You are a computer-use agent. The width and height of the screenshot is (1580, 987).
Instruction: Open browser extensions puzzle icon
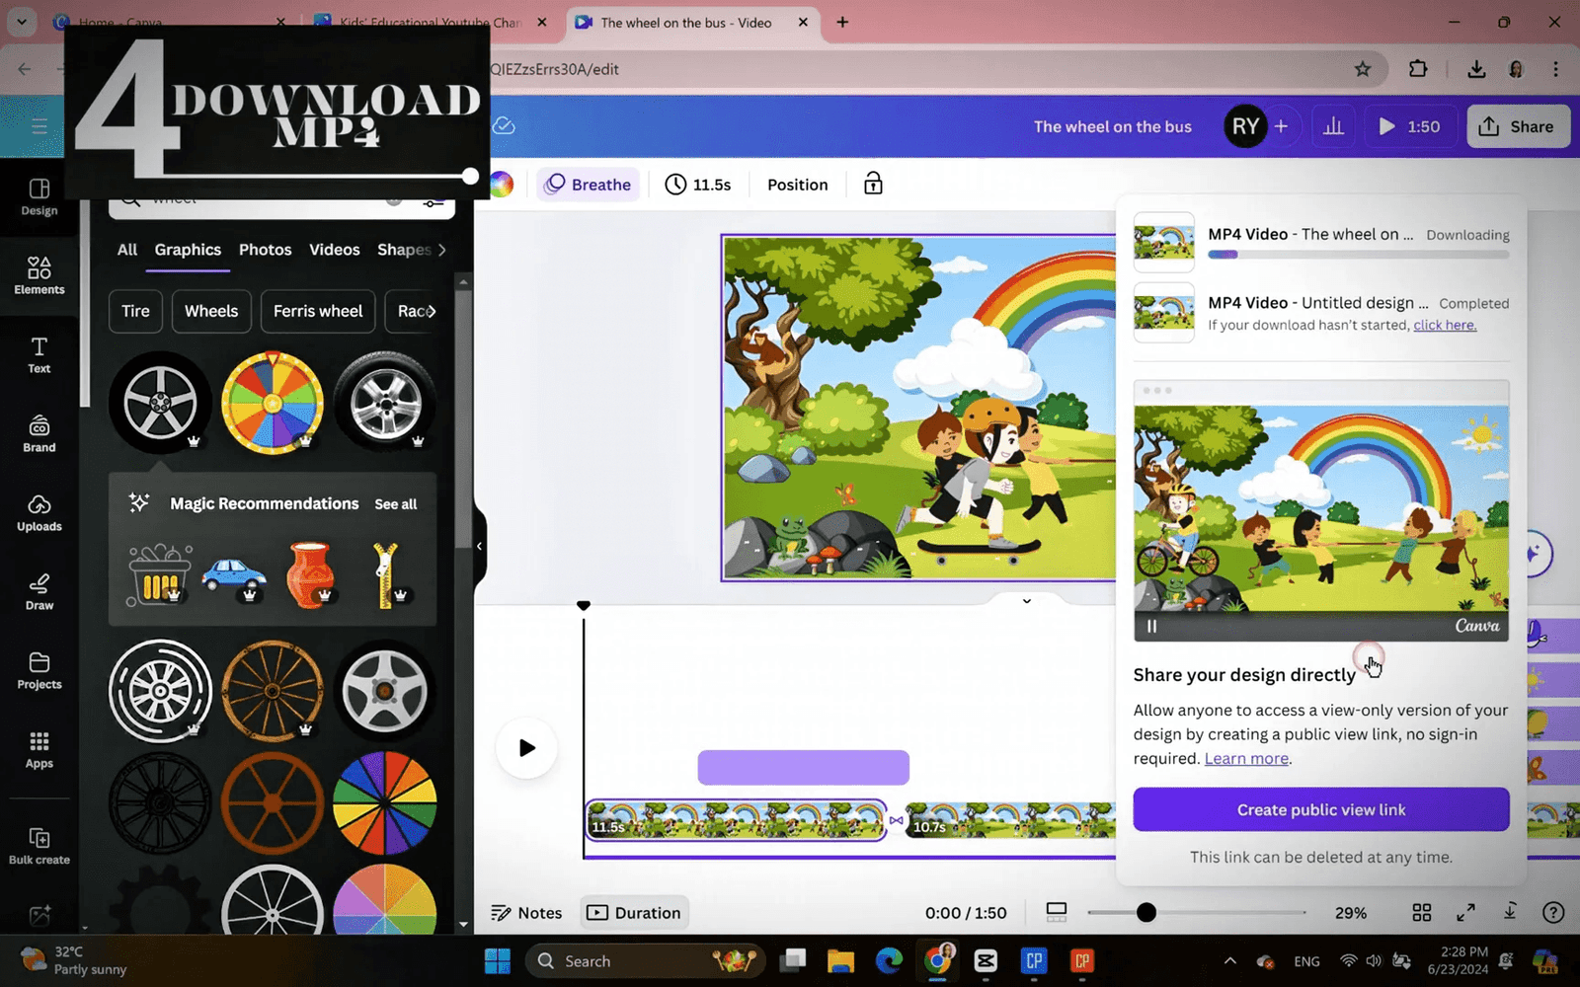1418,69
